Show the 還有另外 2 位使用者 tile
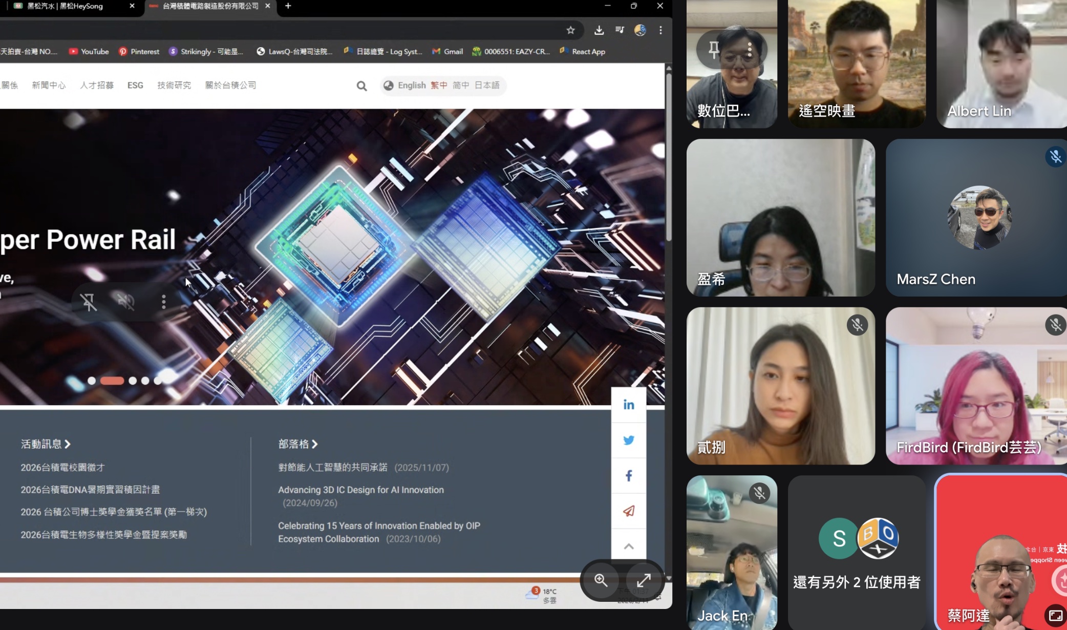1067x630 pixels. point(857,553)
